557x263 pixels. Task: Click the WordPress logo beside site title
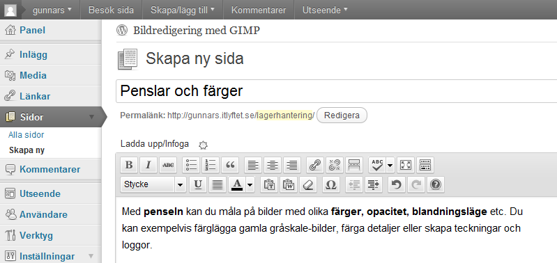[x=122, y=31]
